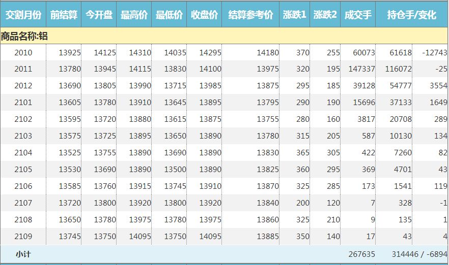Click the 147337 volume cell
Screen dimensions: 449x265
(361, 70)
